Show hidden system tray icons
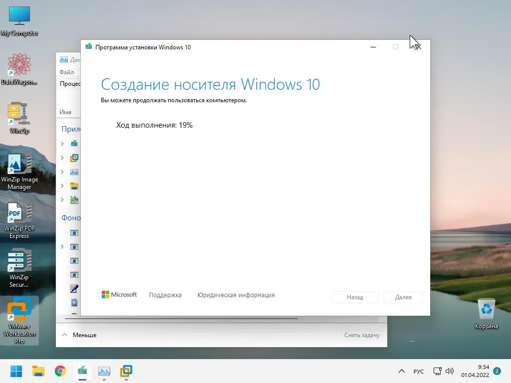The image size is (511, 383). coord(402,371)
